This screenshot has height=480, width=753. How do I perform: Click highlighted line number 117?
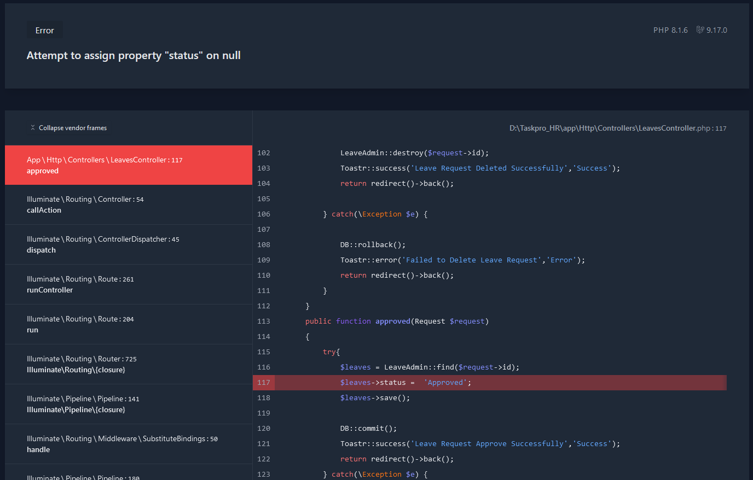pyautogui.click(x=264, y=383)
